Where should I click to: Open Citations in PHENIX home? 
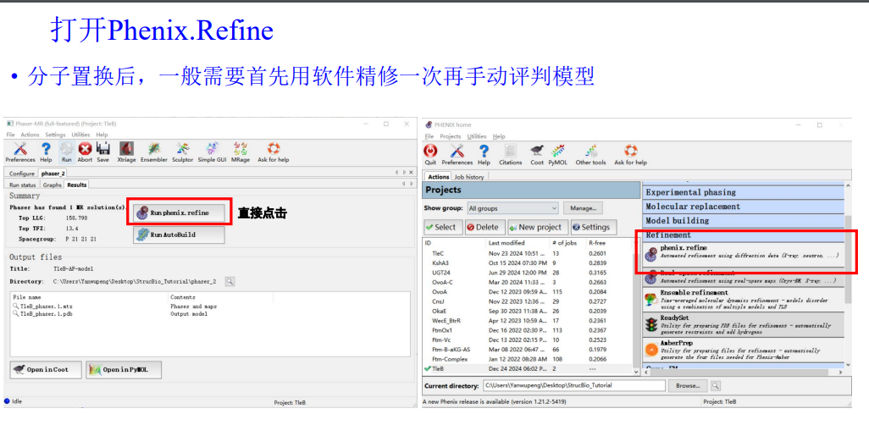click(x=511, y=155)
